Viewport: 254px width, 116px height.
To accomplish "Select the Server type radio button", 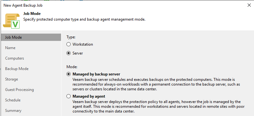I will [68, 53].
